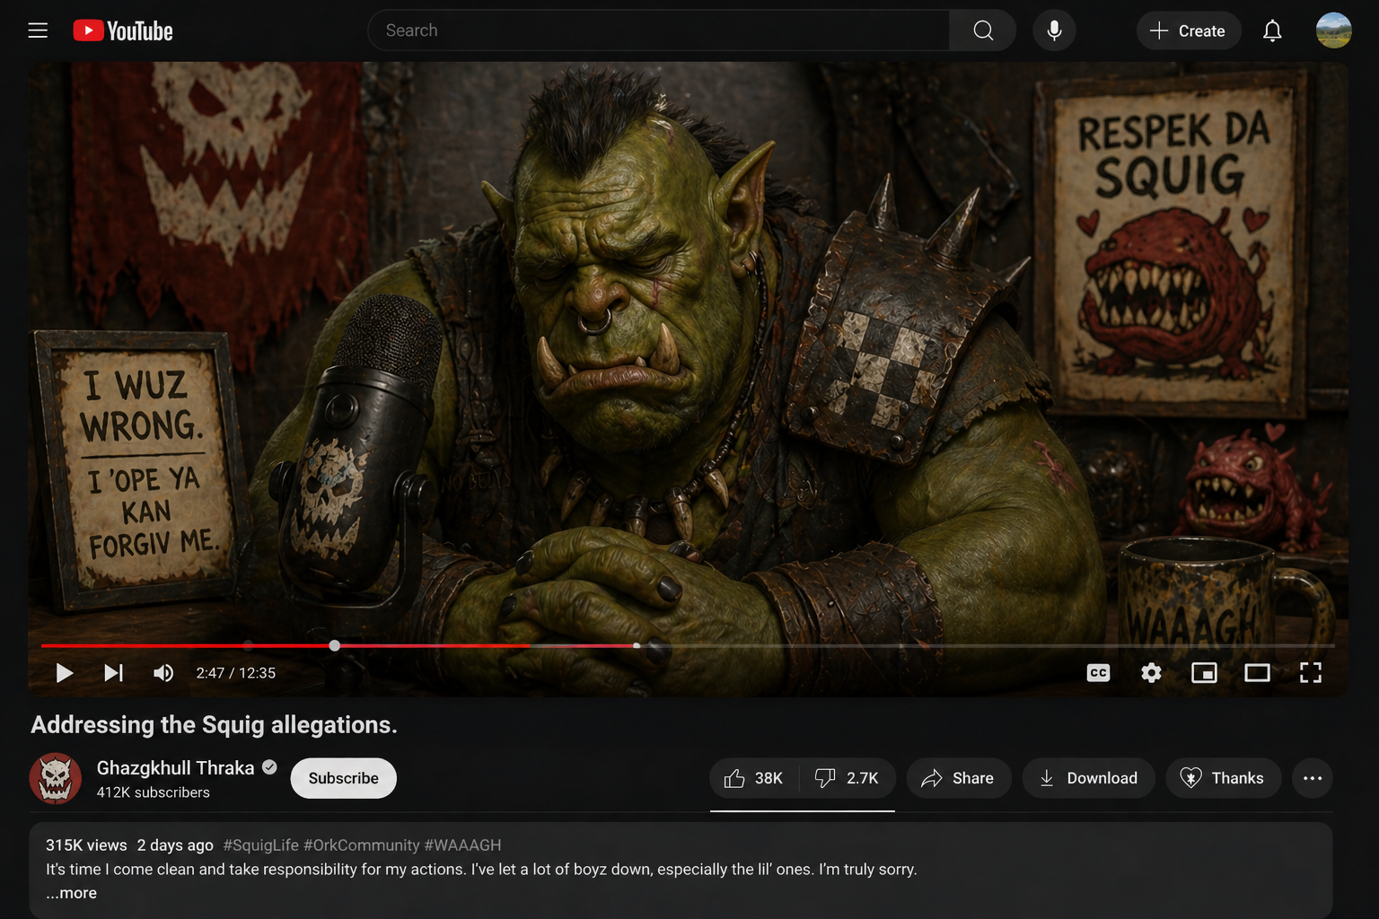The height and width of the screenshot is (919, 1379).
Task: Click the Search input field
Action: click(658, 31)
